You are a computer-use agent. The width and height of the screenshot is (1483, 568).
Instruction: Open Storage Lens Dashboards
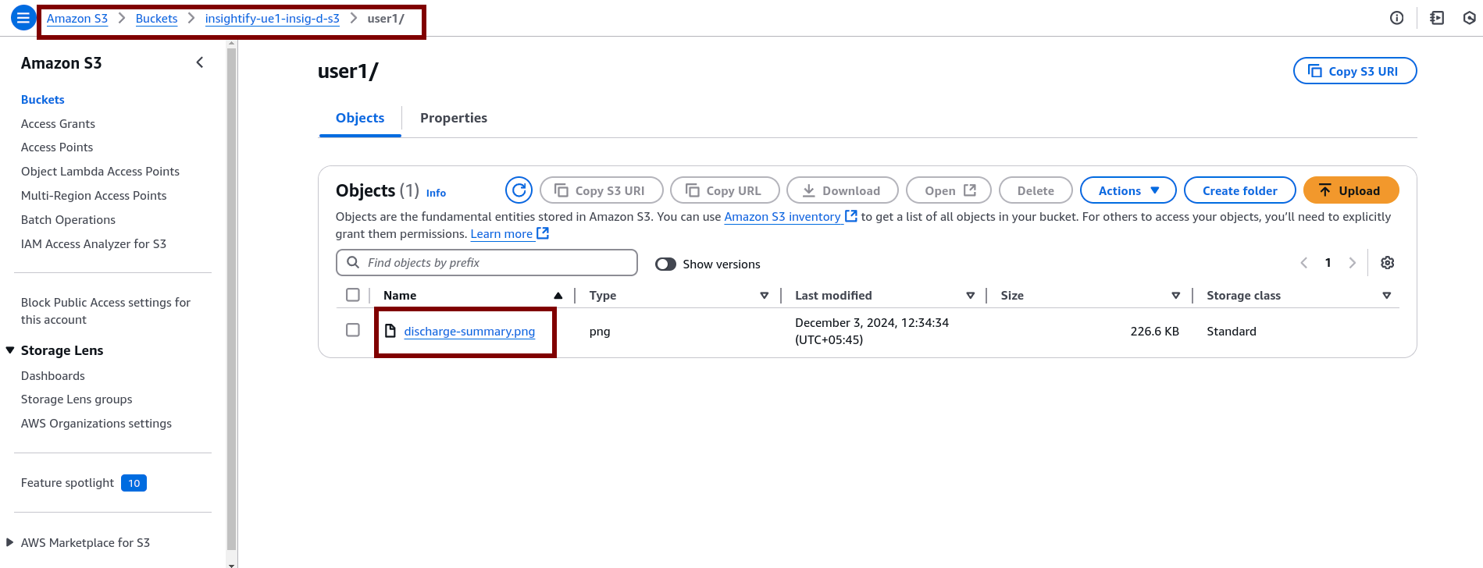tap(53, 375)
